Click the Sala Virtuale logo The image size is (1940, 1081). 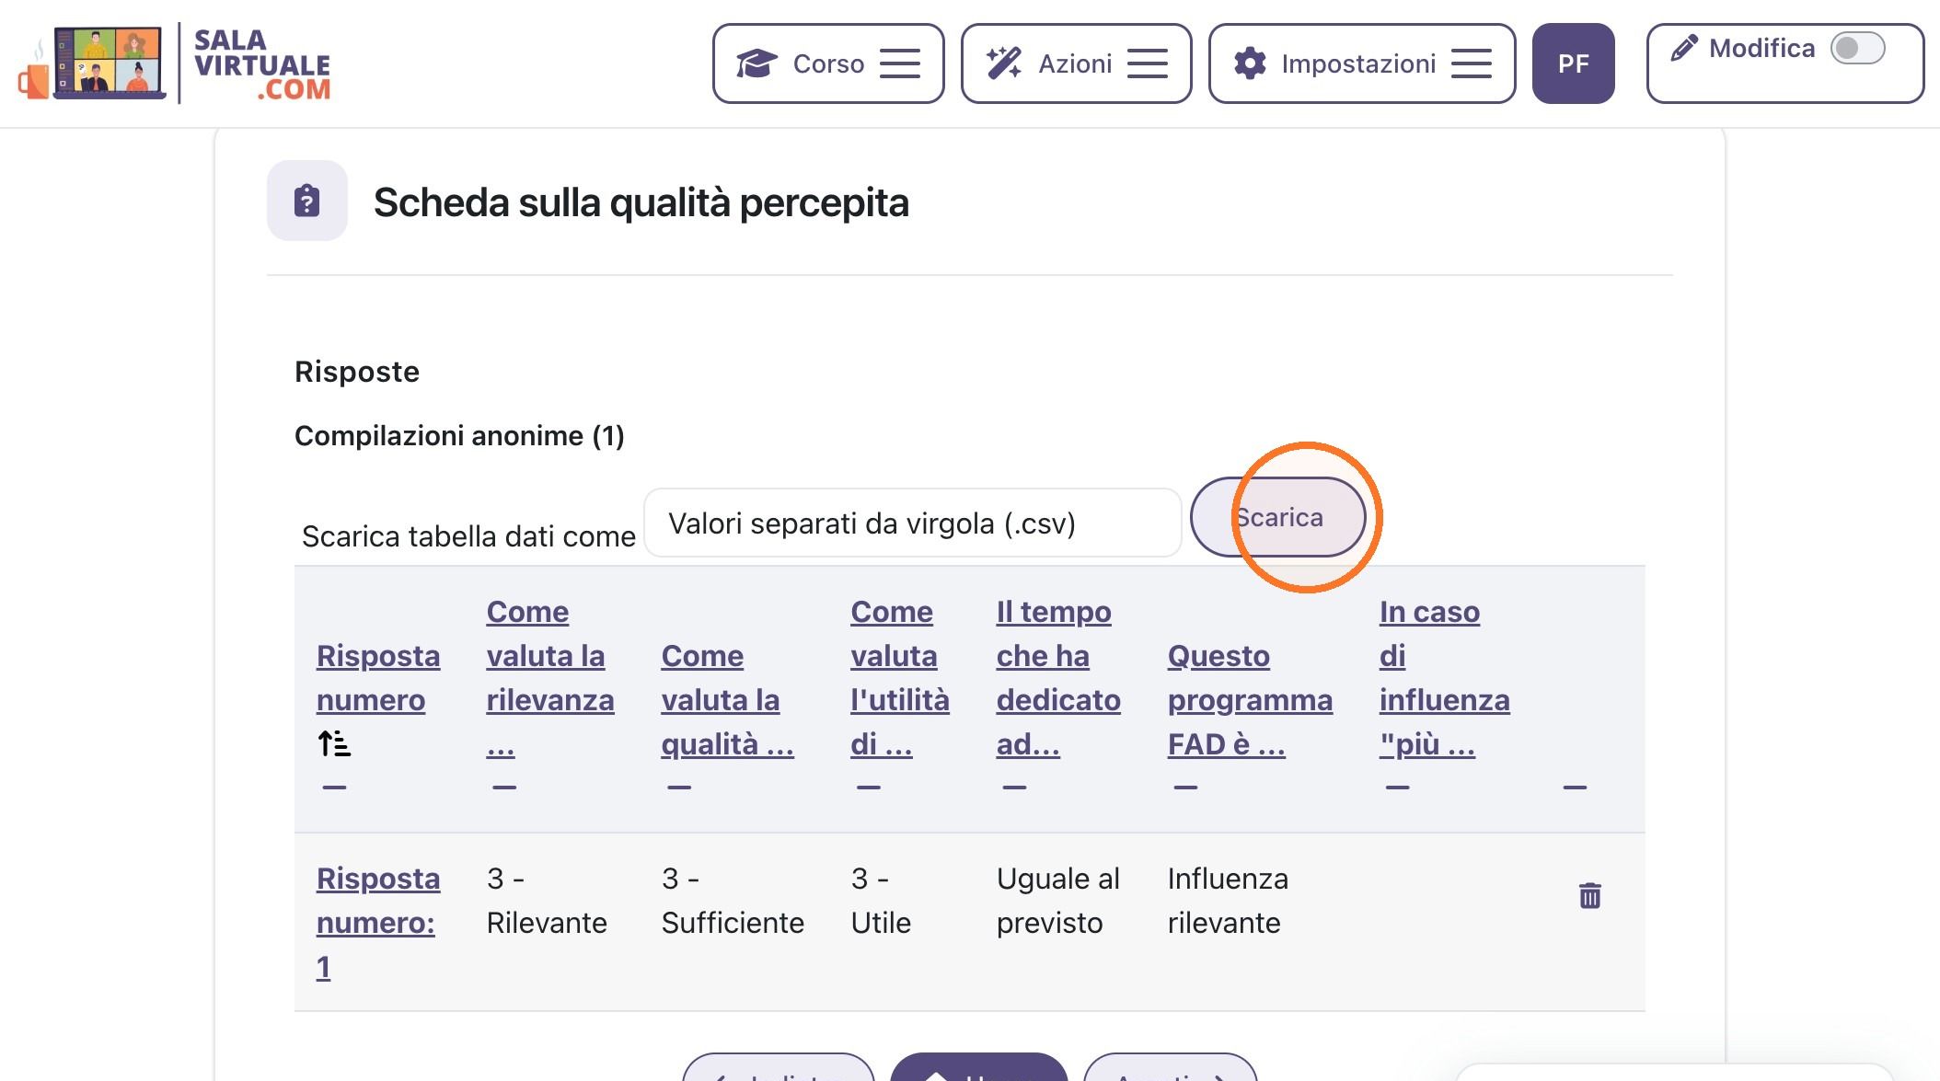point(174,63)
